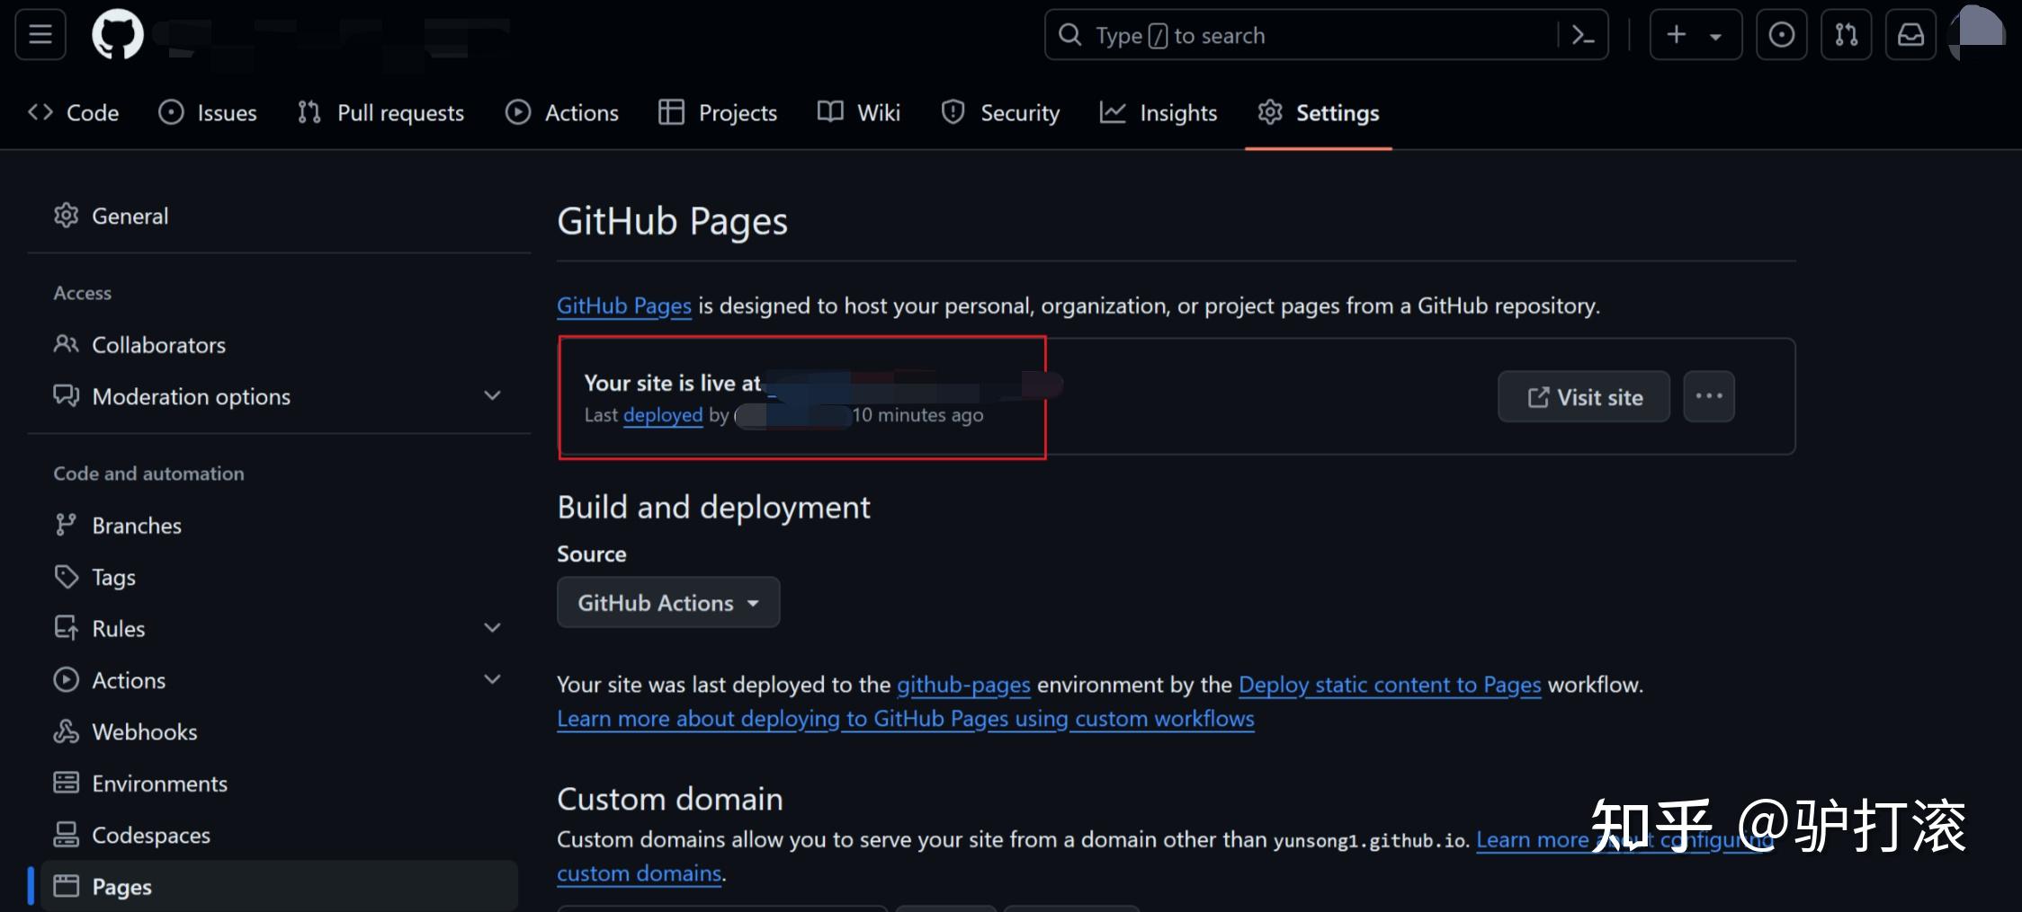Open the notifications inbox icon
Image resolution: width=2022 pixels, height=912 pixels.
(1910, 35)
